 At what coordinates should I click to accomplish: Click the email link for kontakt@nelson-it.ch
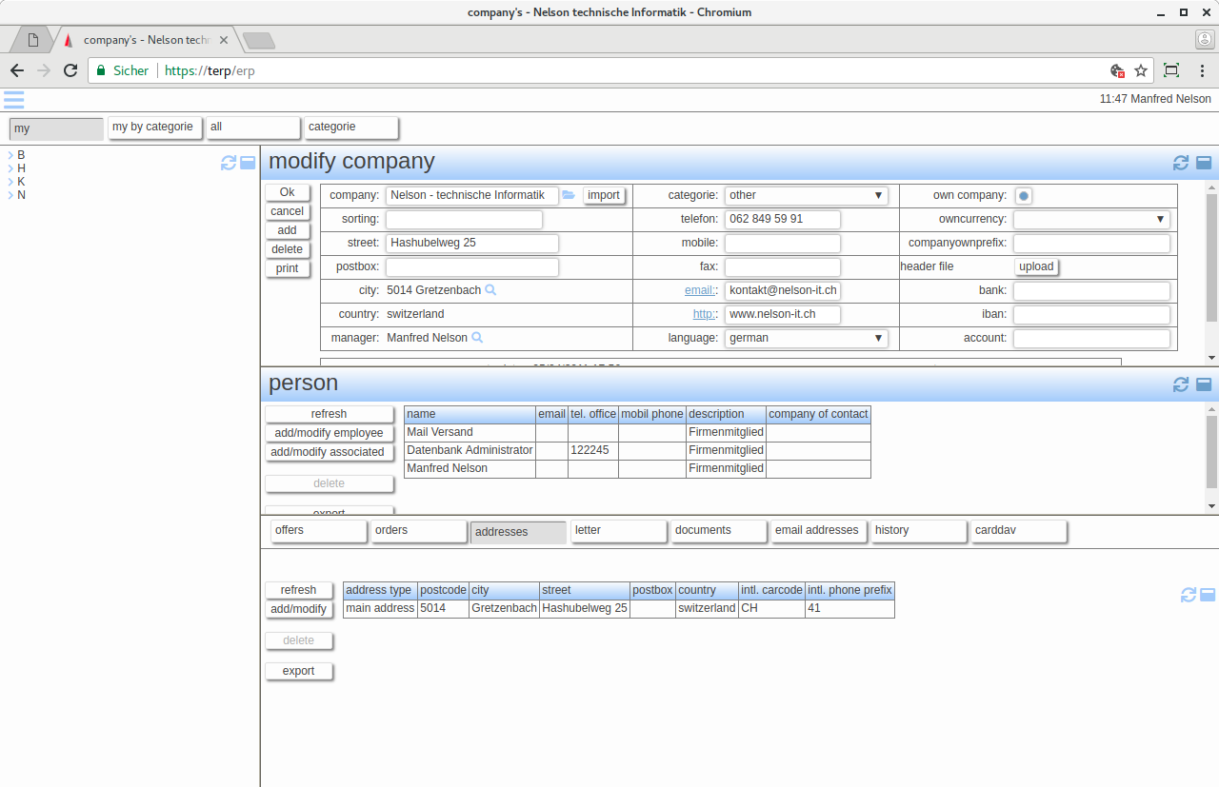[699, 290]
